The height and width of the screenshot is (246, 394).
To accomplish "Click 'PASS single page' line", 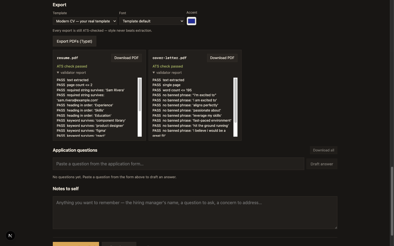I will [x=166, y=85].
